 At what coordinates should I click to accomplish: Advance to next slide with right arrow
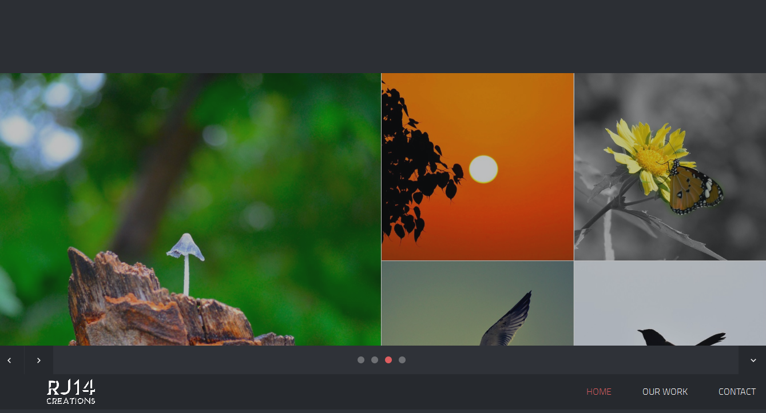tap(38, 360)
